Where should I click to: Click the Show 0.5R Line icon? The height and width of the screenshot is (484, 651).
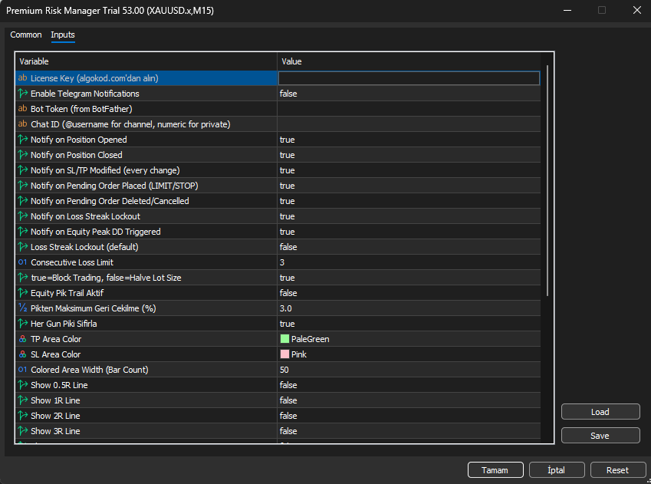point(23,385)
